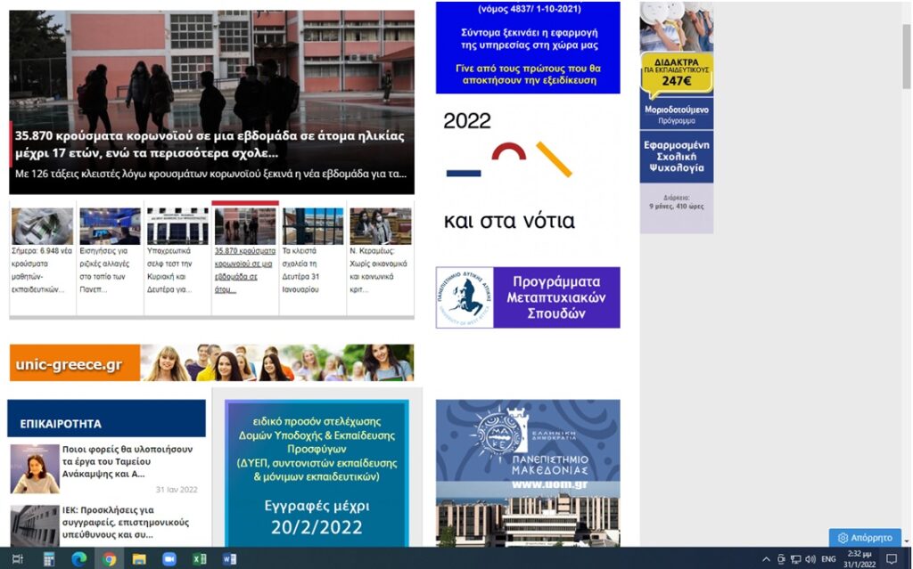The image size is (913, 569).
Task: Open the notification center icon
Action: [891, 559]
